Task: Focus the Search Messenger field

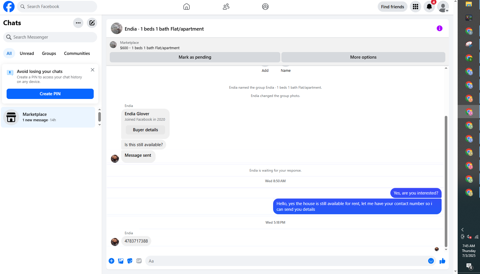Action: (x=50, y=37)
